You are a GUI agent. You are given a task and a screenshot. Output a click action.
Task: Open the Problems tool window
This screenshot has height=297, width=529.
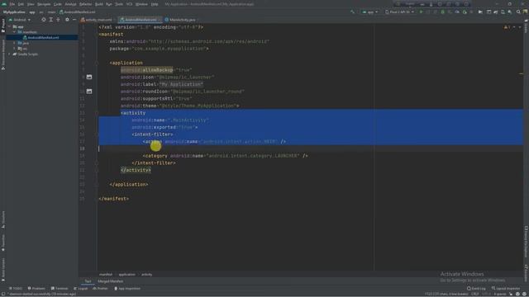coord(36,289)
